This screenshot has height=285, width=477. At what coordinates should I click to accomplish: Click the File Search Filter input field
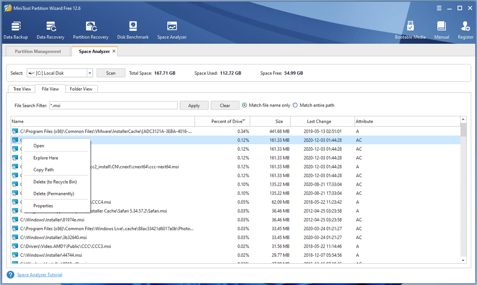coord(113,105)
